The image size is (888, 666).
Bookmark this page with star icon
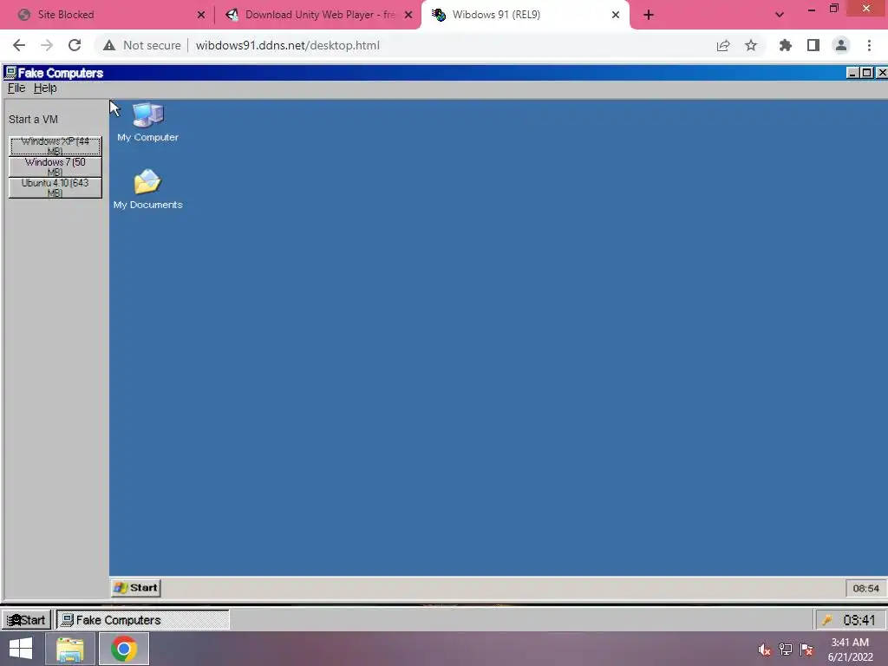pyautogui.click(x=751, y=45)
